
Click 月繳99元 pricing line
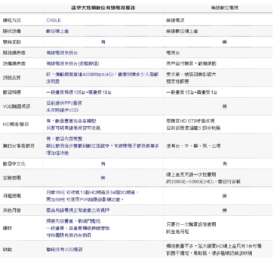pos(93,192)
